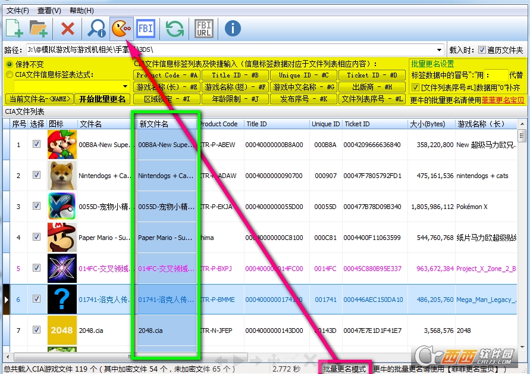This screenshot has width=530, height=374.
Task: Insert the 出版商 #H tag
Action: click(372, 87)
